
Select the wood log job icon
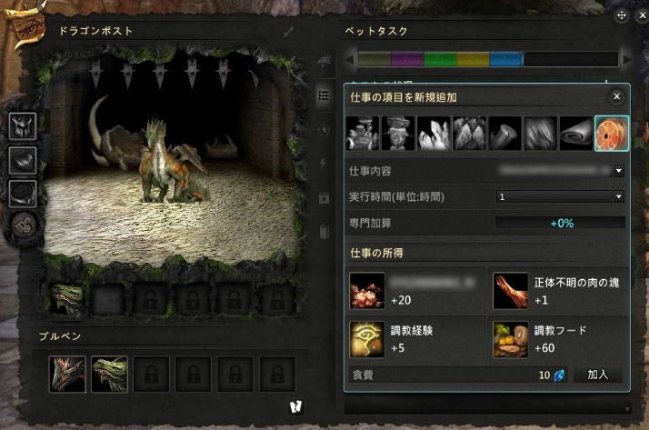505,134
